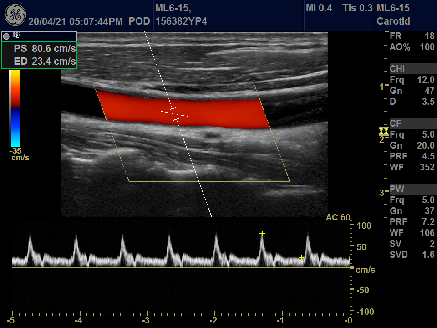
Task: Select the end diastolic yellow caliper on waveform
Action: (x=301, y=258)
